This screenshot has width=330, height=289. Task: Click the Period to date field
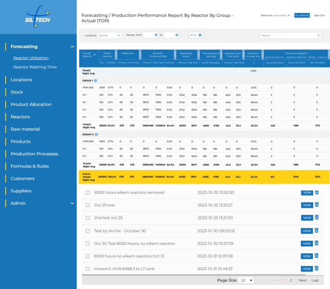[171, 35]
